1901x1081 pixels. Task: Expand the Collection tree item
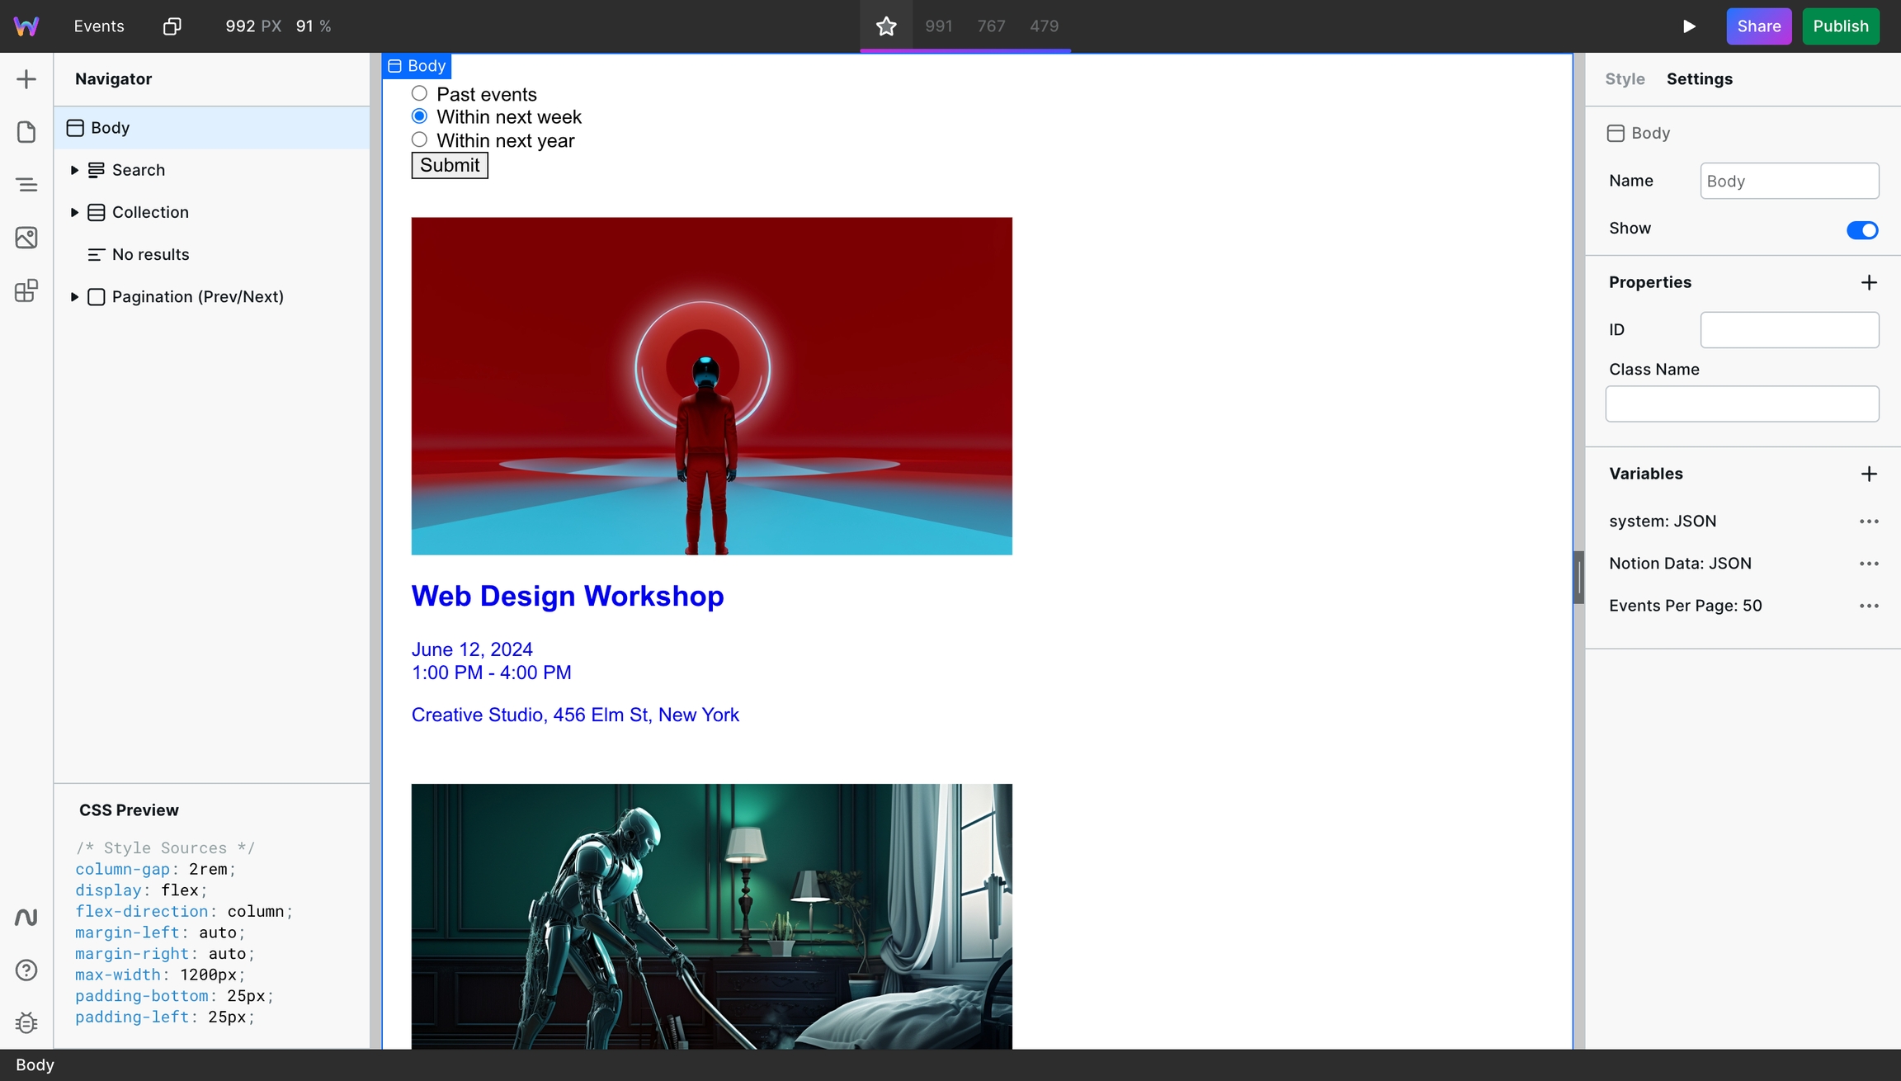tap(73, 212)
